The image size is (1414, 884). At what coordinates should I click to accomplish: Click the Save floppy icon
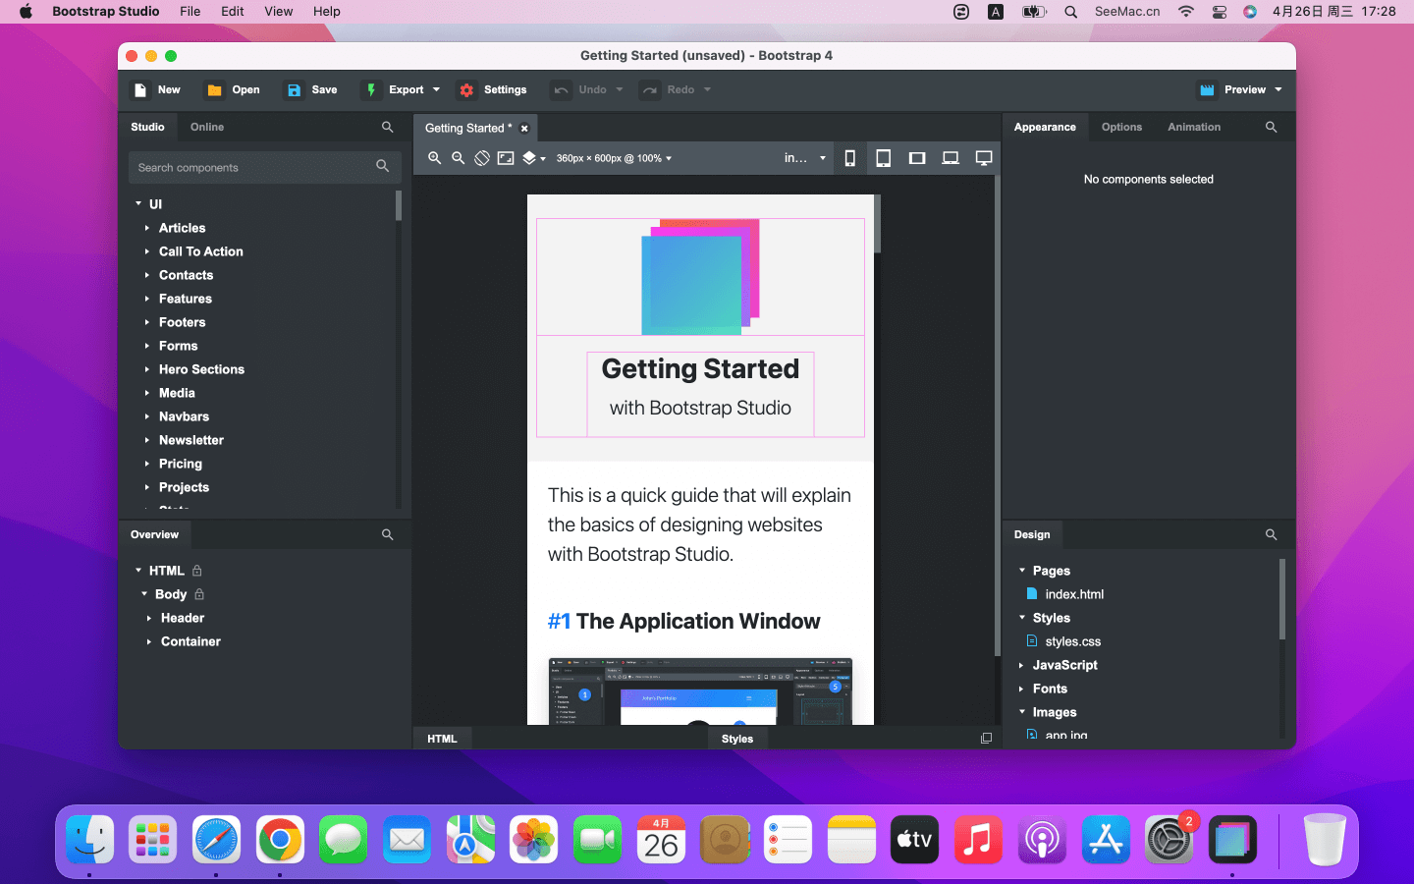click(294, 89)
